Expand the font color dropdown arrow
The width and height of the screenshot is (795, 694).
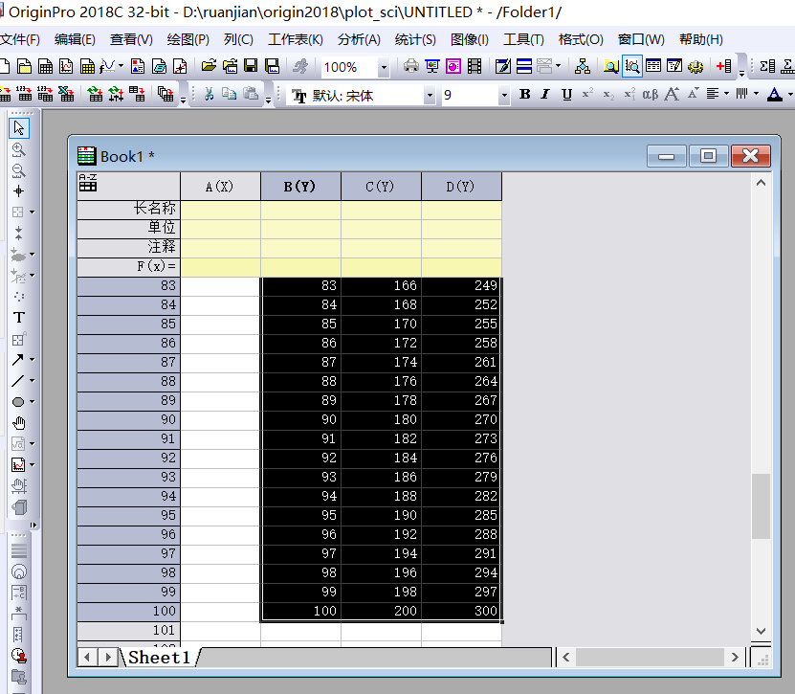(x=790, y=95)
